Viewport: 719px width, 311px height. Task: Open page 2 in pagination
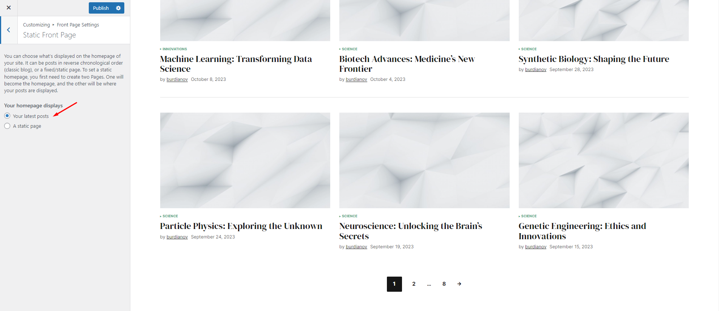click(414, 284)
